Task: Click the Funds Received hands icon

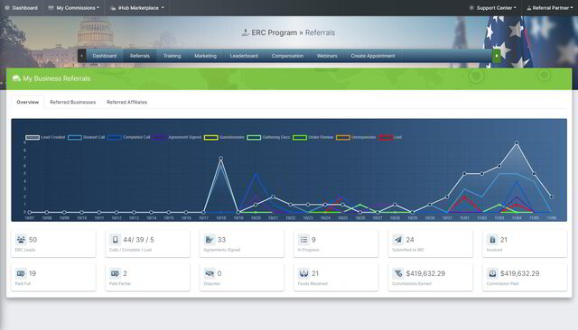Action: [303, 273]
